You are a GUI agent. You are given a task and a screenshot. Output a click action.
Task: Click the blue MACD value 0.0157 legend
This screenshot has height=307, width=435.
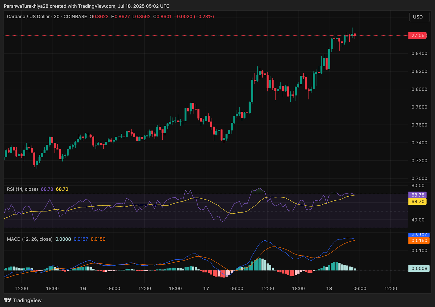(81, 239)
